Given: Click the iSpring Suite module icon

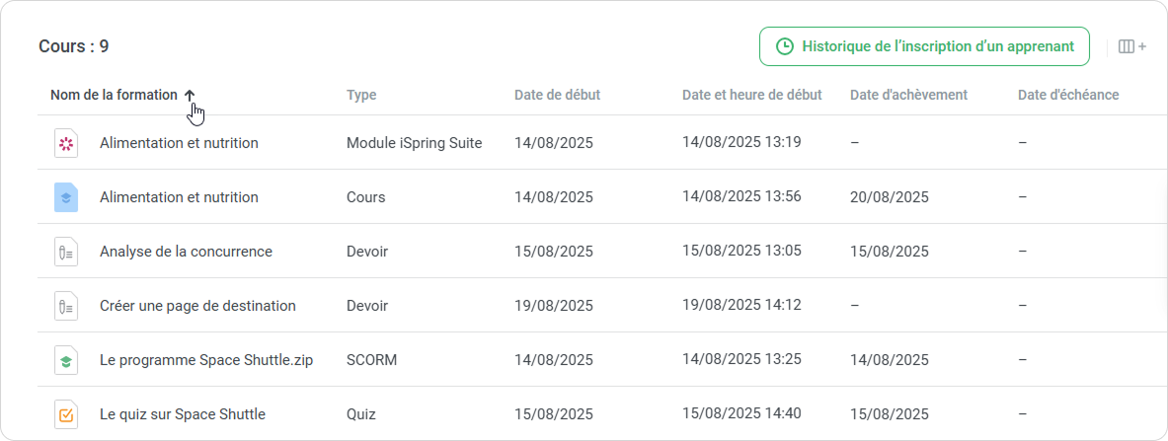Looking at the screenshot, I should (x=65, y=143).
